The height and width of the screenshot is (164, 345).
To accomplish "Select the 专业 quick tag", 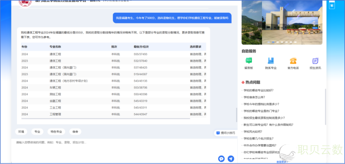I will point(37,132).
